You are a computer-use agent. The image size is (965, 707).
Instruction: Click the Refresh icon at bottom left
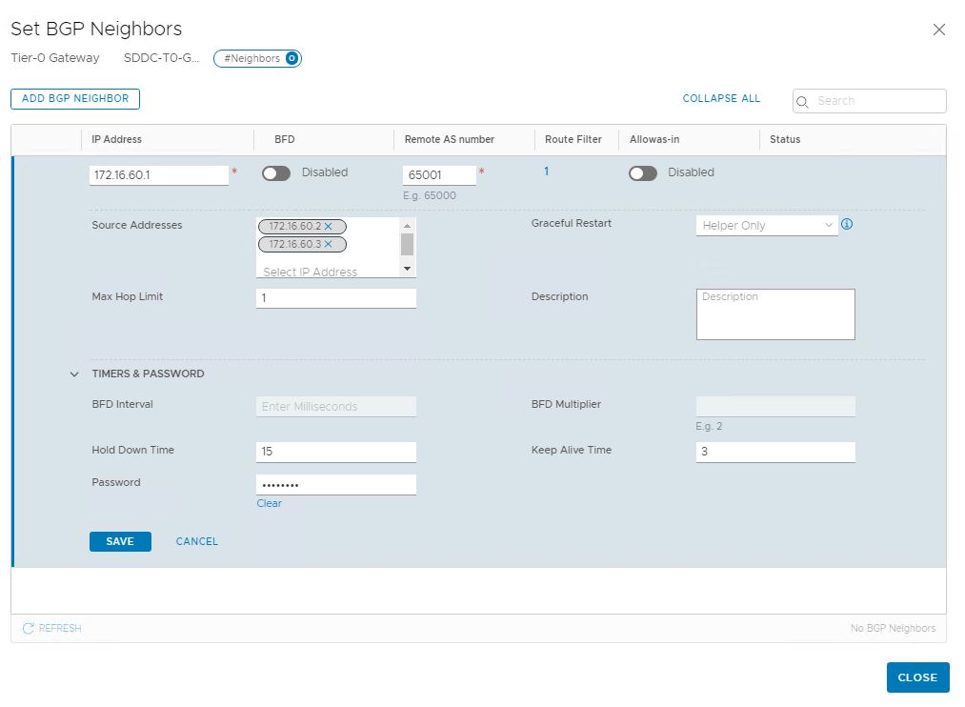click(29, 629)
